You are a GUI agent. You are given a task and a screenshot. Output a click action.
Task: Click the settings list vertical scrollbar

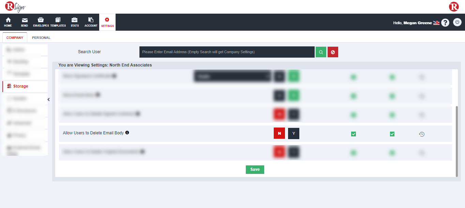457,141
